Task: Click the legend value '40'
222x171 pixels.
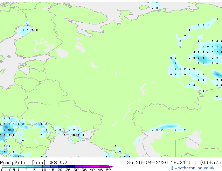Action: 92,170
